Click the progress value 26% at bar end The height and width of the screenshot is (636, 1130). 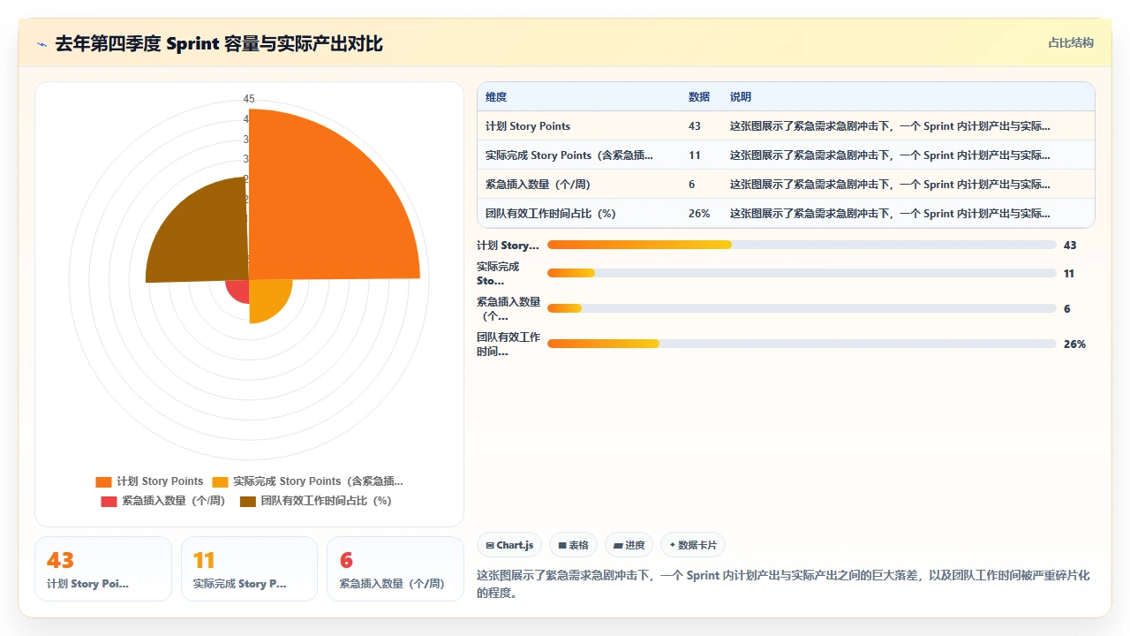click(x=1074, y=344)
